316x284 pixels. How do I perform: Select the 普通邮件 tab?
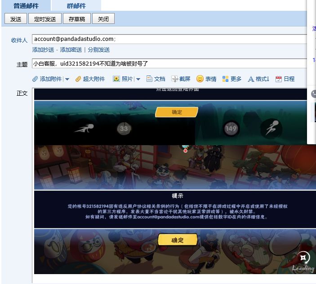(26, 6)
